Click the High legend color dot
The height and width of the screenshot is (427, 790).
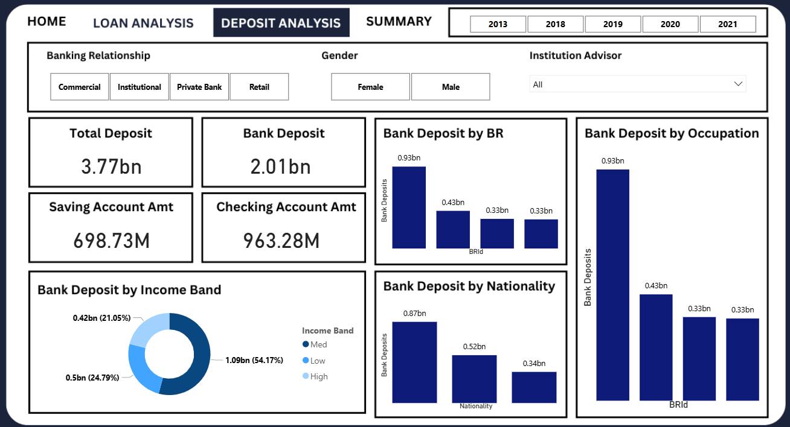point(306,376)
